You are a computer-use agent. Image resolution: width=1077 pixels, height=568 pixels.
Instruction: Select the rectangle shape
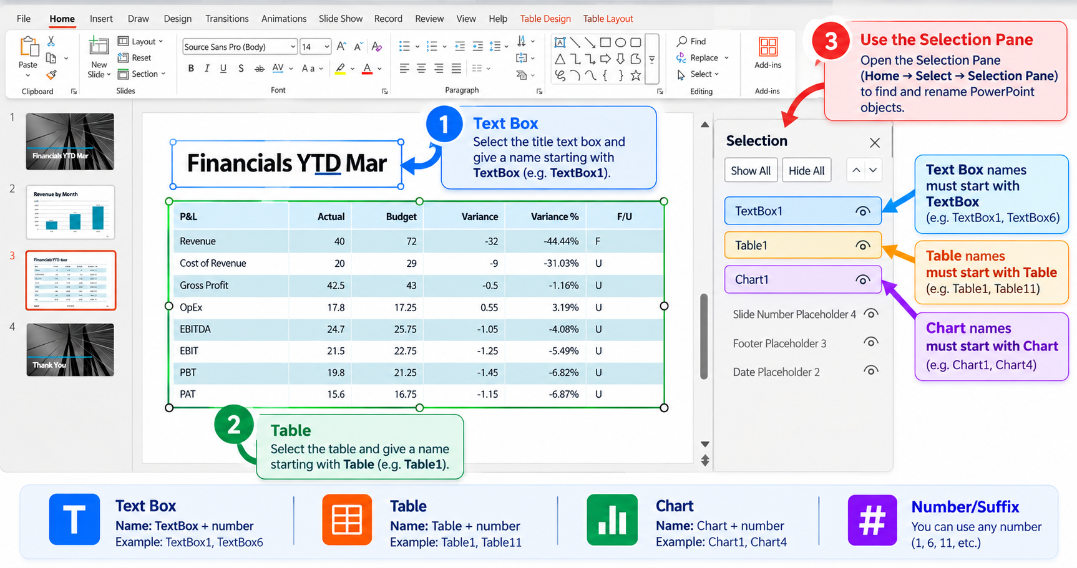pos(605,42)
